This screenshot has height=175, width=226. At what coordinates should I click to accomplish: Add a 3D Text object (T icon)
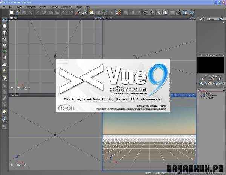tap(5, 33)
